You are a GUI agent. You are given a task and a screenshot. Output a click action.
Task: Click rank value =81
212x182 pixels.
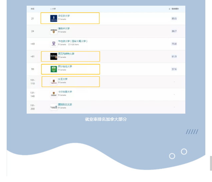[x=33, y=57]
